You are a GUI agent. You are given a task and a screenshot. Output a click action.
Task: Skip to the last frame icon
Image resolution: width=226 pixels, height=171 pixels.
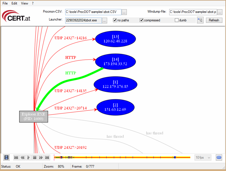pyautogui.click(x=47, y=157)
